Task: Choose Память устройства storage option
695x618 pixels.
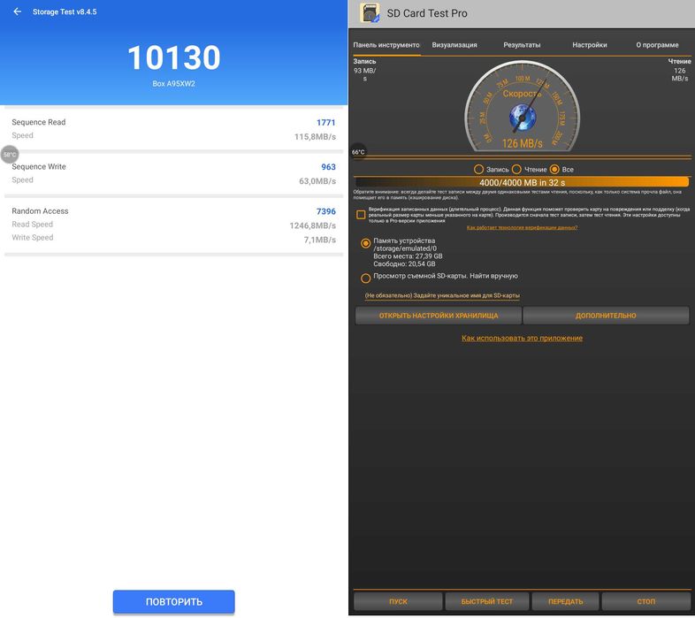Action: tap(366, 243)
